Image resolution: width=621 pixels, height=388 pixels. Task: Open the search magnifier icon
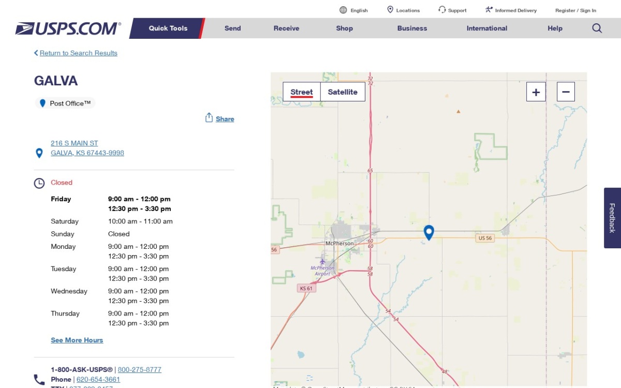click(597, 28)
